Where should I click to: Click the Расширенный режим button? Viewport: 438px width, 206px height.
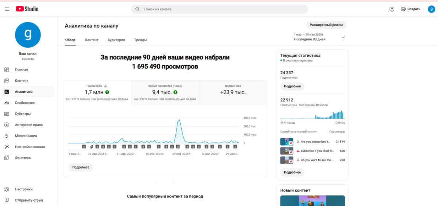pyautogui.click(x=326, y=25)
